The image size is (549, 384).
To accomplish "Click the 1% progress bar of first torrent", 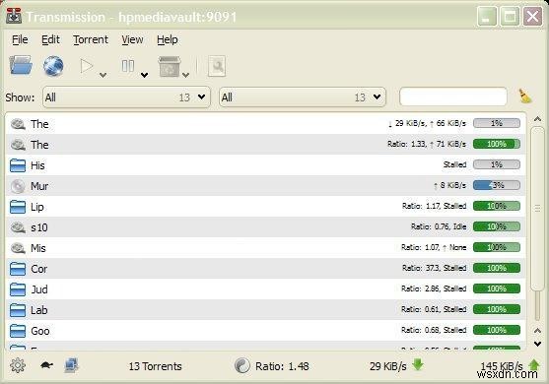I will click(497, 123).
